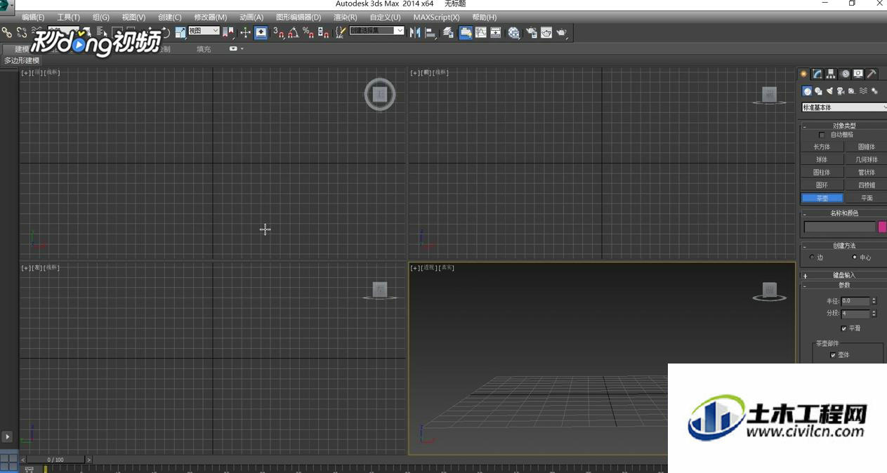Select the Helpers category icon
The width and height of the screenshot is (887, 473).
click(852, 91)
